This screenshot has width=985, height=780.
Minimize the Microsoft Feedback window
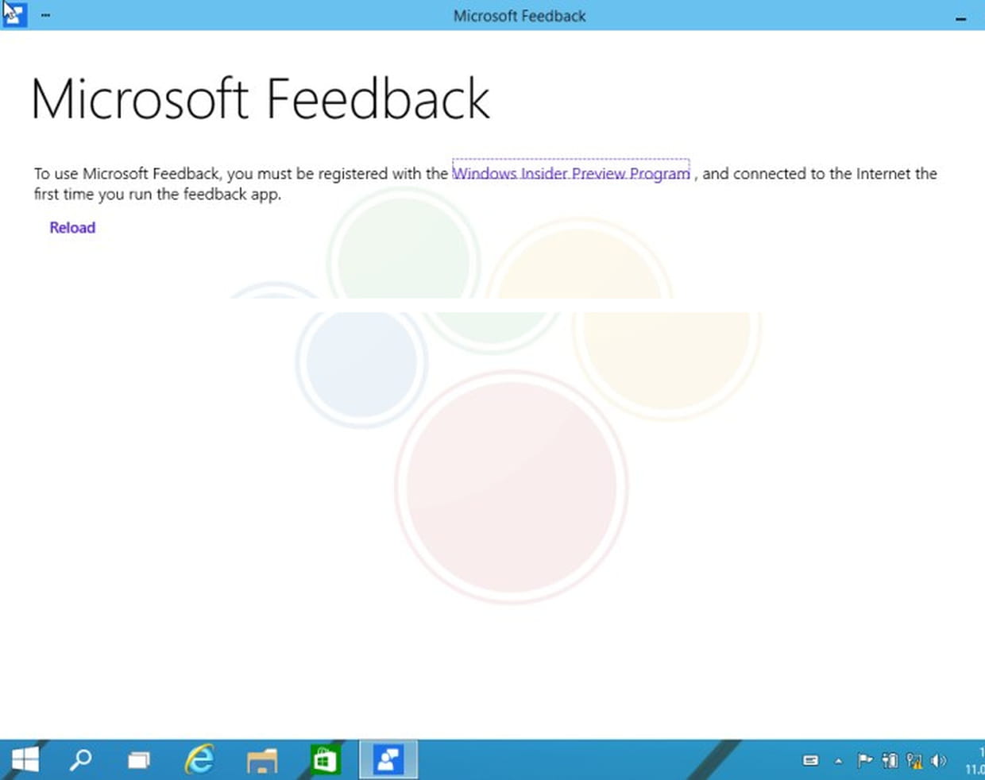960,17
